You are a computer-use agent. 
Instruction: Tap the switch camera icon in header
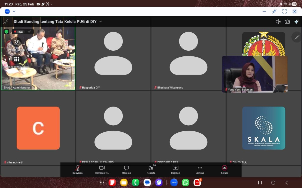tap(287, 22)
